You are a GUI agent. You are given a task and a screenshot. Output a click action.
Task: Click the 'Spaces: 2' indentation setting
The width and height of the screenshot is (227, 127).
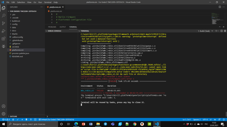(197, 119)
